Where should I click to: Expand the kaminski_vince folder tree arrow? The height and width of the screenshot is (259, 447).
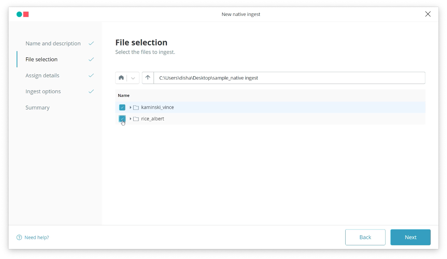pyautogui.click(x=130, y=107)
